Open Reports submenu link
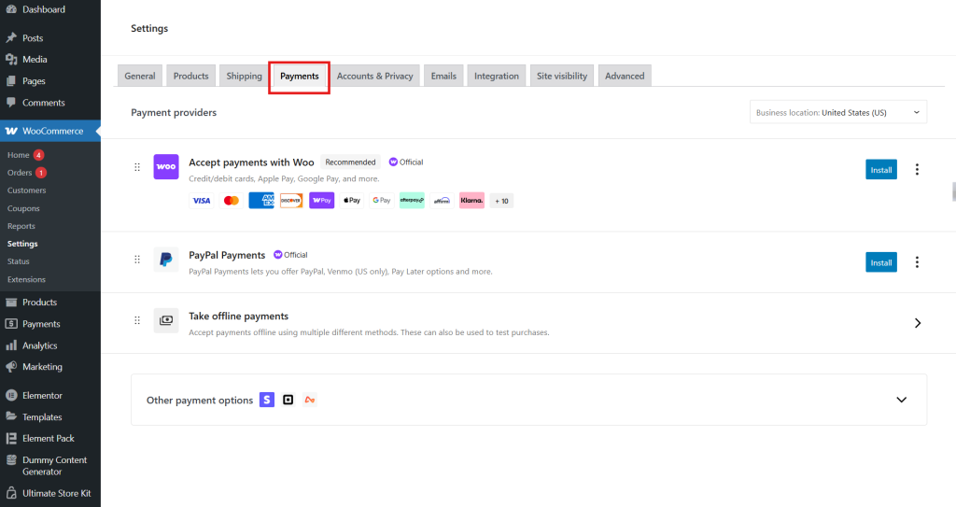The height and width of the screenshot is (507, 956). 21,226
